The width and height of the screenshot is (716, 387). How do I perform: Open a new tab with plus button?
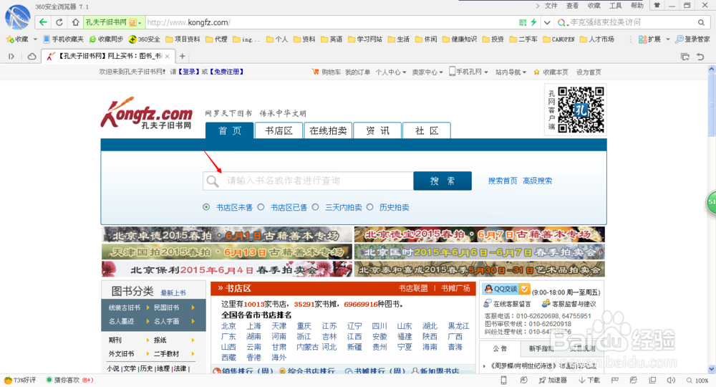(x=182, y=56)
